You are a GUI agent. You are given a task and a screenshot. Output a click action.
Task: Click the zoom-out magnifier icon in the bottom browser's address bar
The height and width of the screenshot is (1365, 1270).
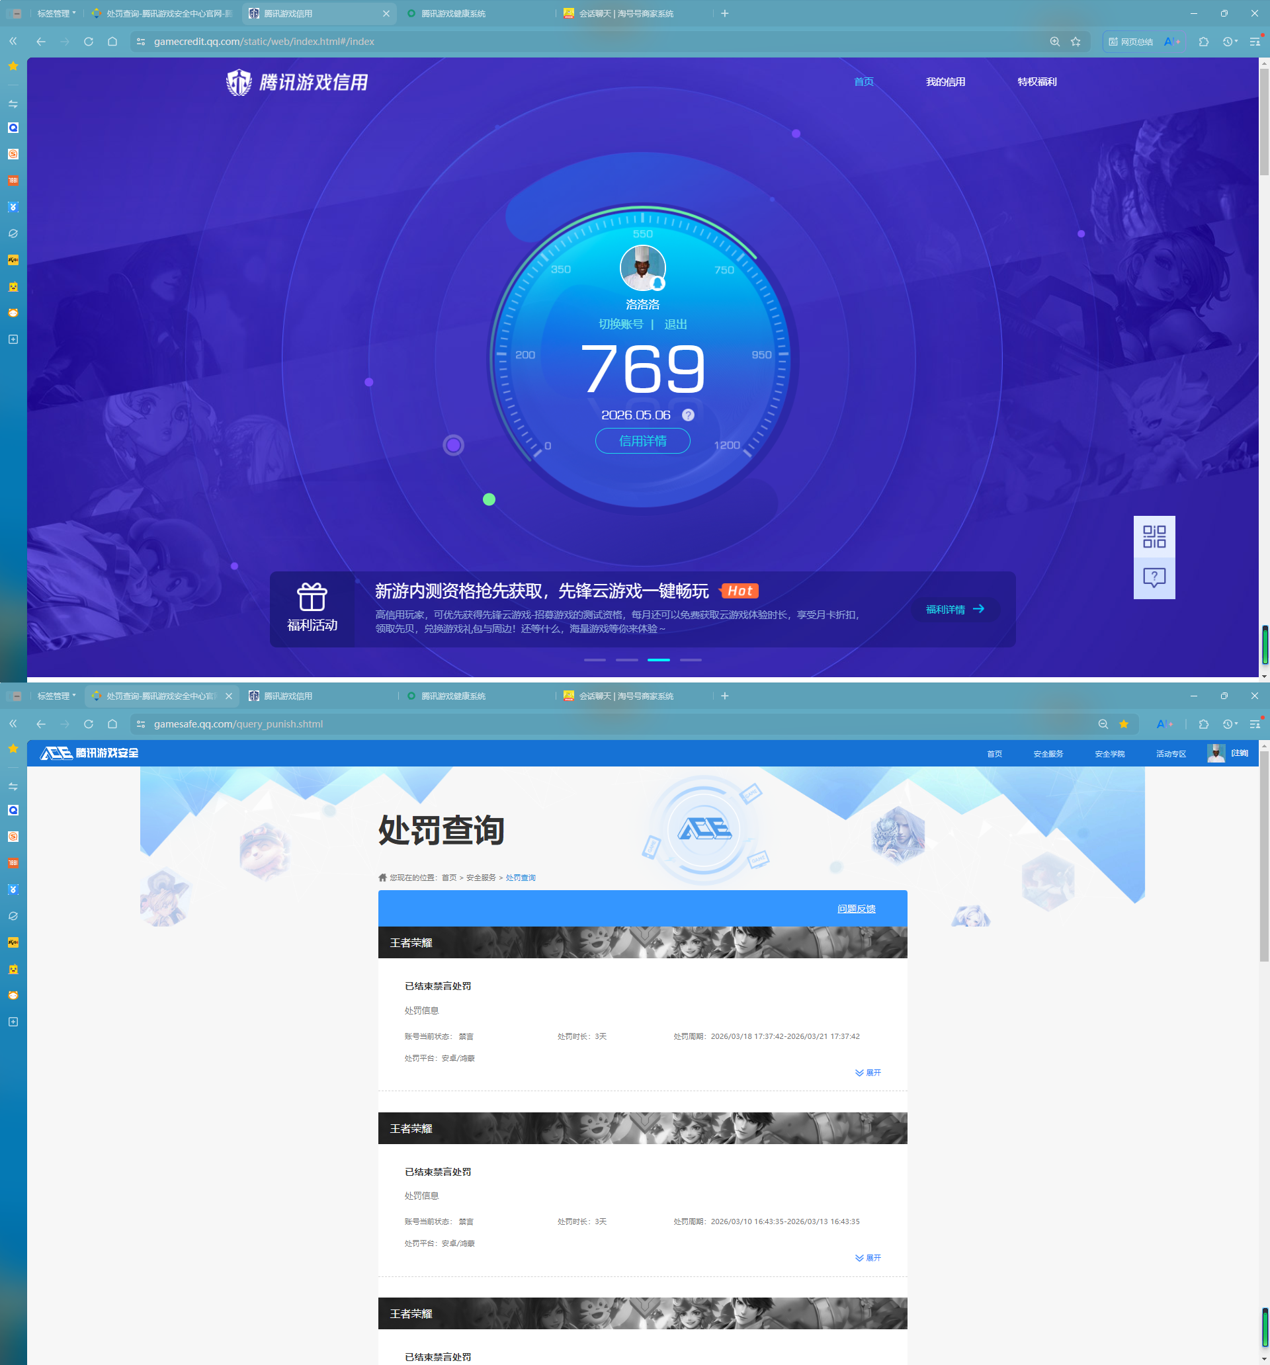click(1103, 724)
